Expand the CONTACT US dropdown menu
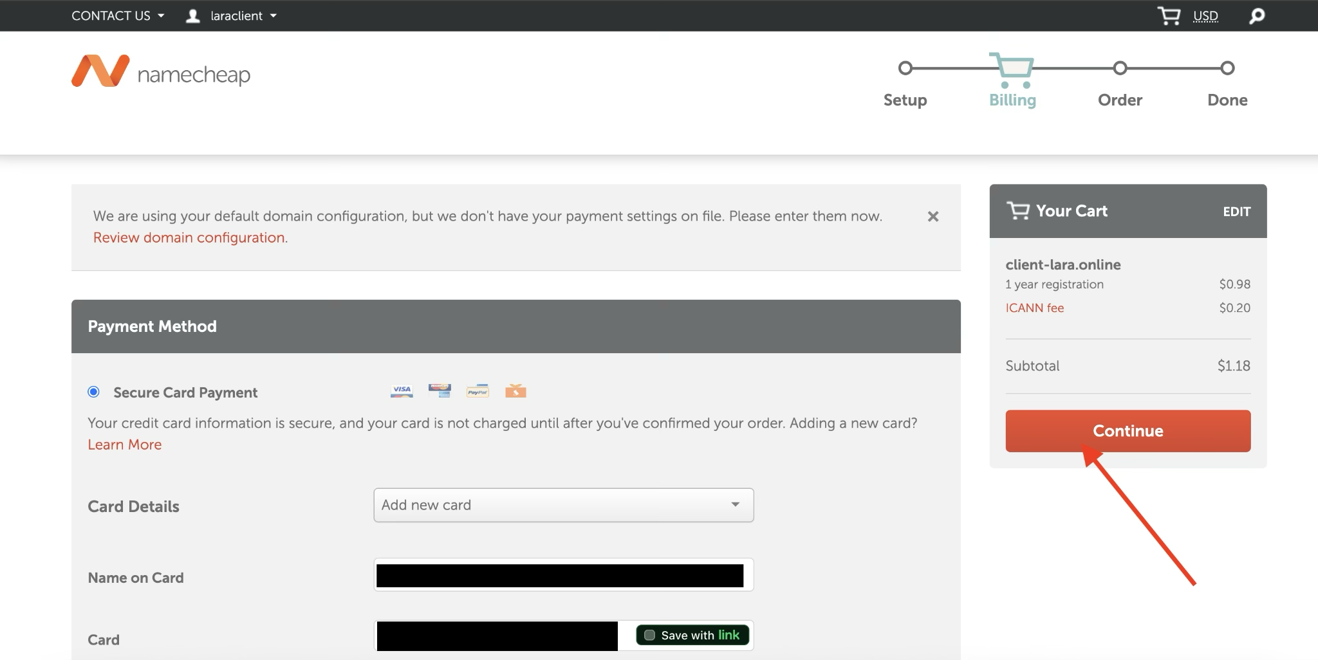Viewport: 1318px width, 660px height. point(118,16)
